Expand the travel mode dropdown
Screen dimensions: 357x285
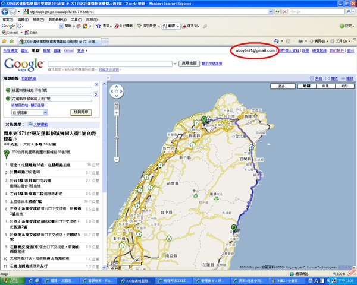[x=46, y=112]
